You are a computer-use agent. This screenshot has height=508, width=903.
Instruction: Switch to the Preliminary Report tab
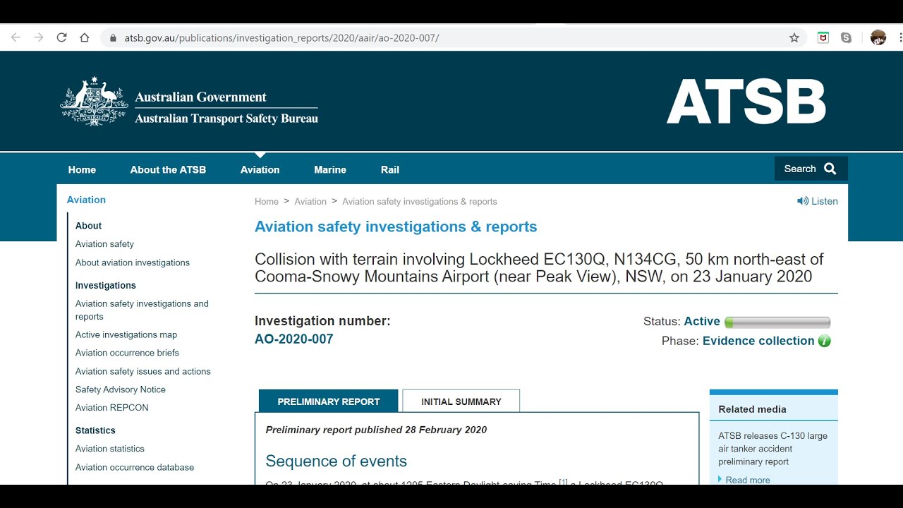pos(329,401)
